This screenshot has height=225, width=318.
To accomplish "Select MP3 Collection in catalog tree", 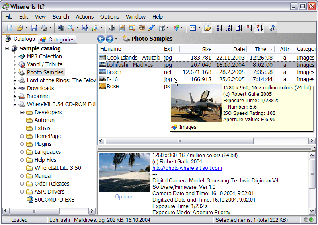I will (x=44, y=56).
